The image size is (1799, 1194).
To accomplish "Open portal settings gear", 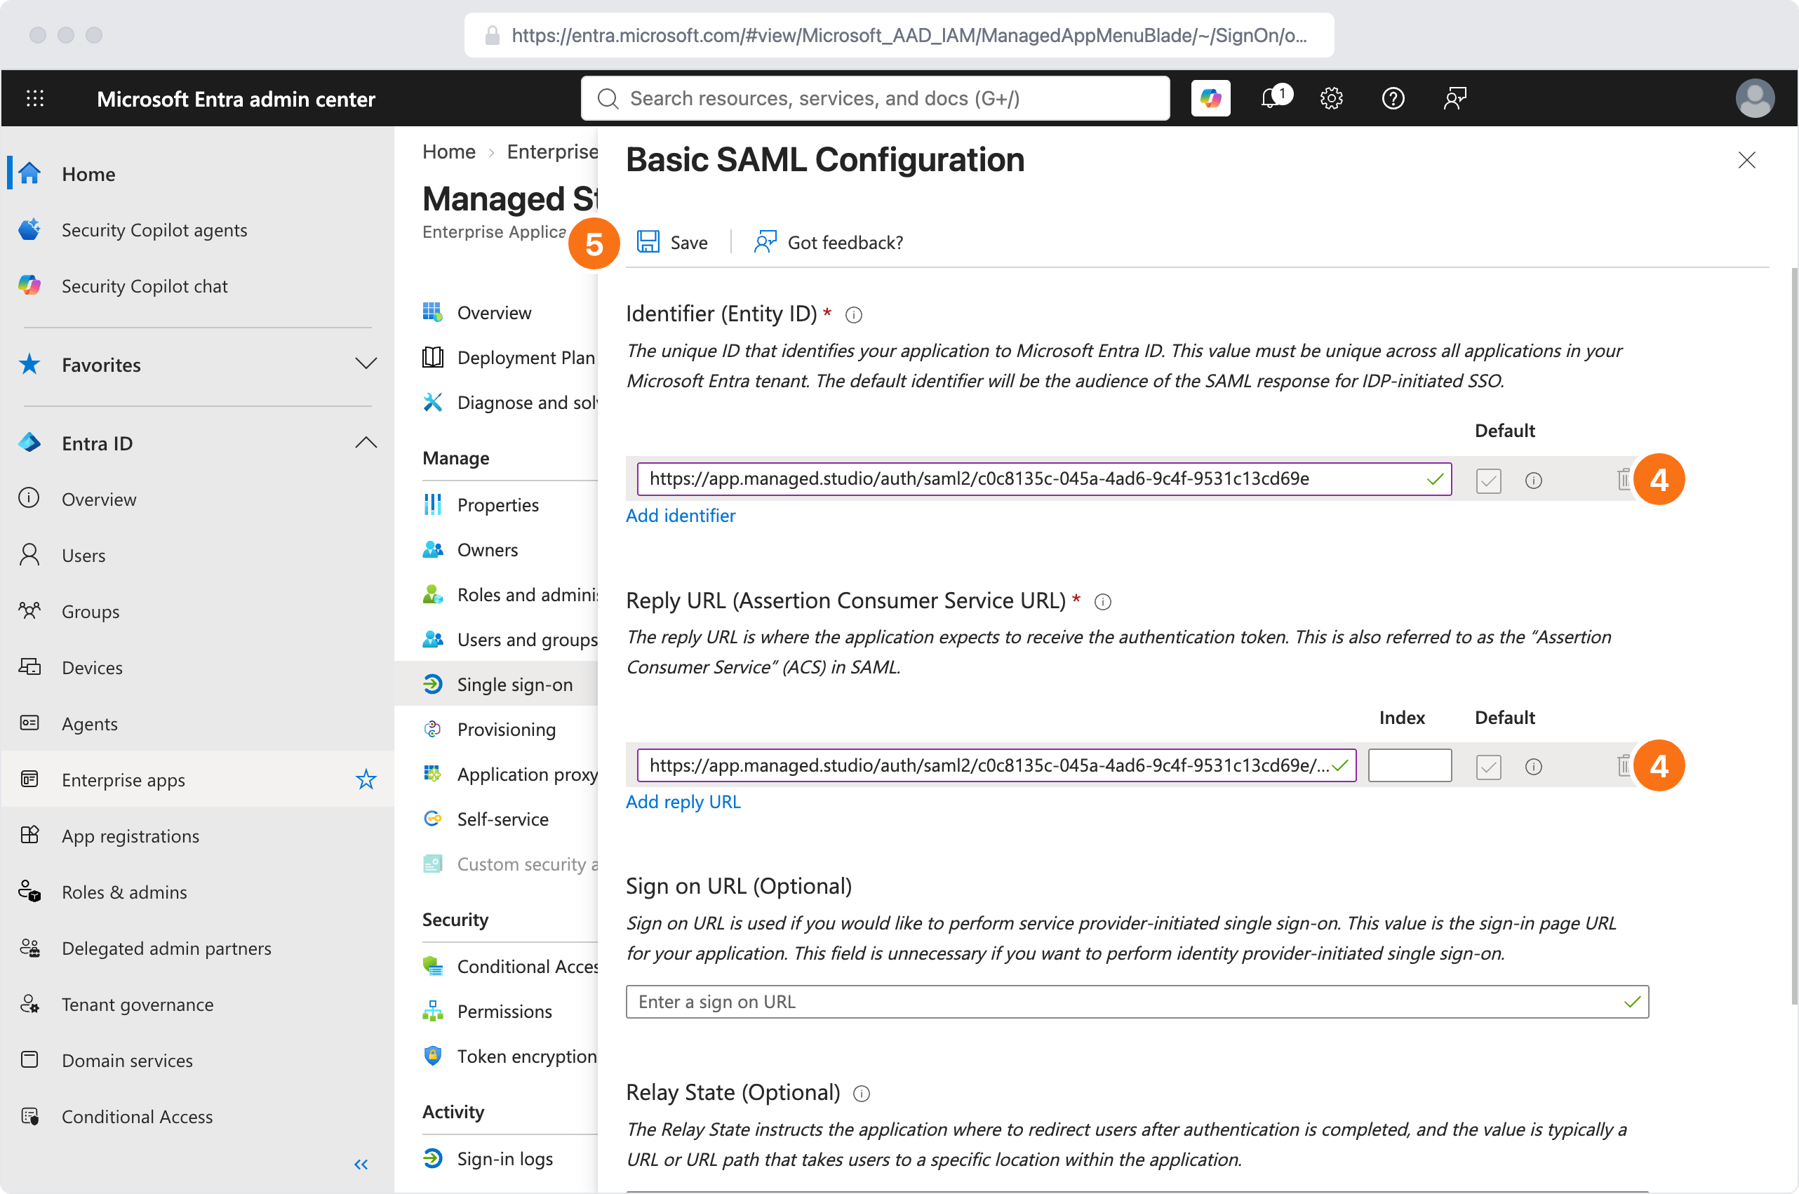I will point(1330,98).
